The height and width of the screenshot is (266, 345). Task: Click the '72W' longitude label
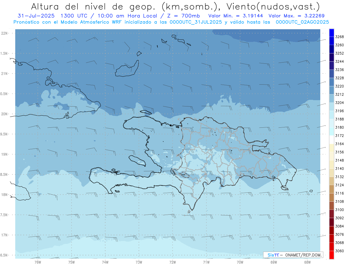tap(172, 262)
